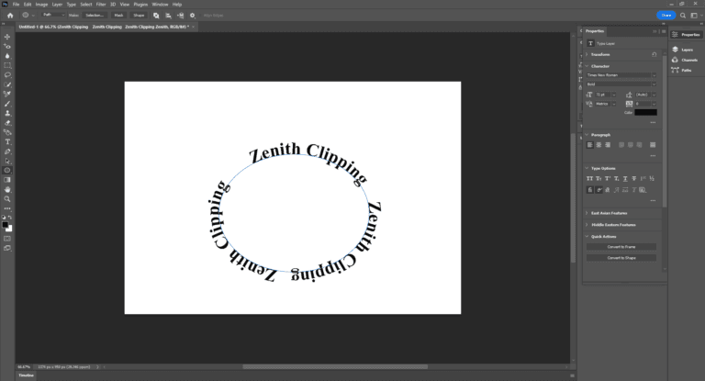The height and width of the screenshot is (381, 705).
Task: Open the Channels panel icon
Action: (675, 60)
